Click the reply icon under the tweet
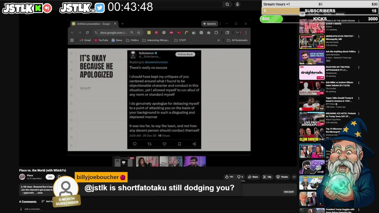 click(x=134, y=144)
